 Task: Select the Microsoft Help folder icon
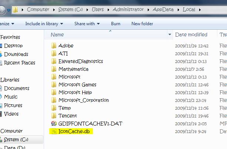(54, 92)
